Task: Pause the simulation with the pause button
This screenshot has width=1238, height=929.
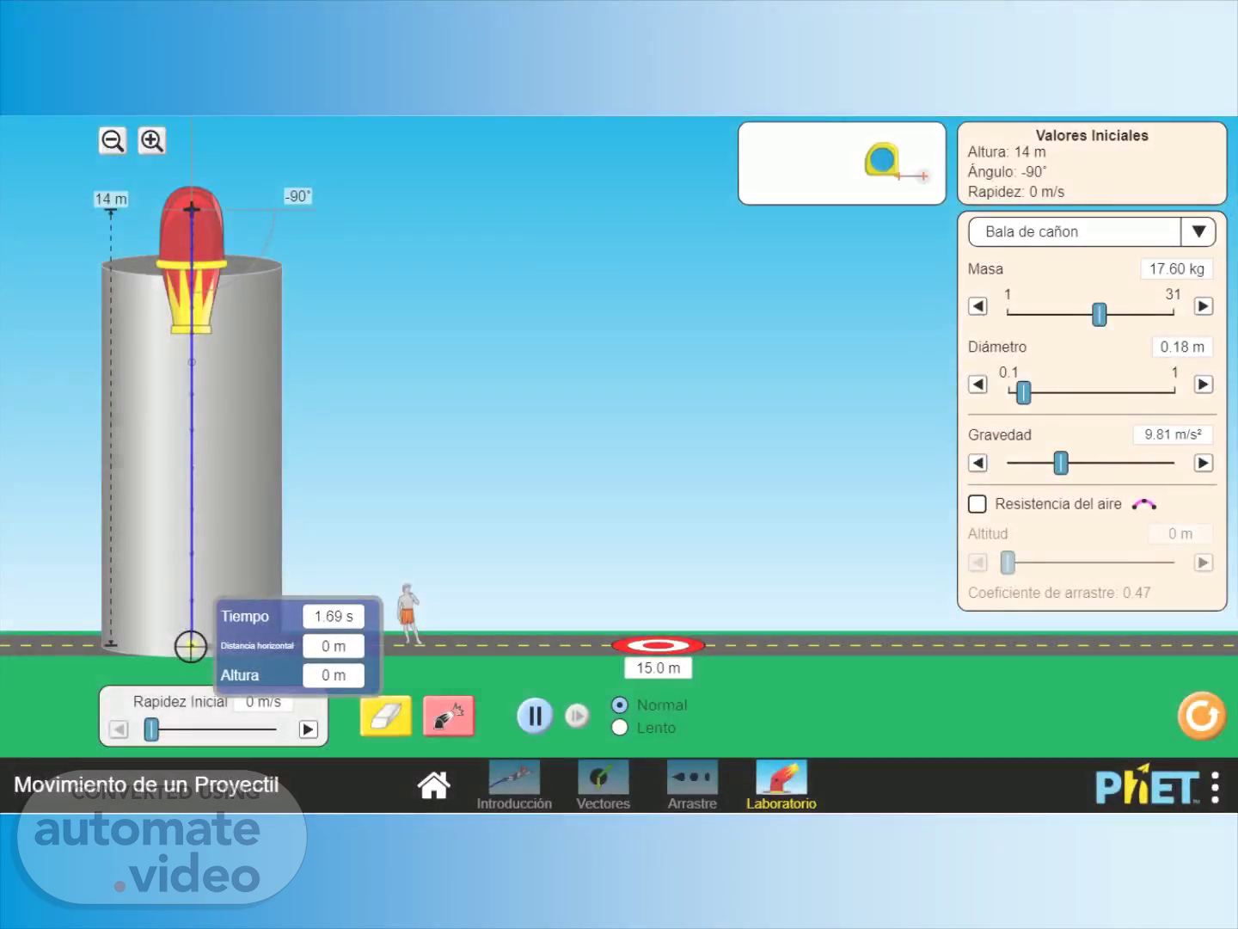Action: 534,716
